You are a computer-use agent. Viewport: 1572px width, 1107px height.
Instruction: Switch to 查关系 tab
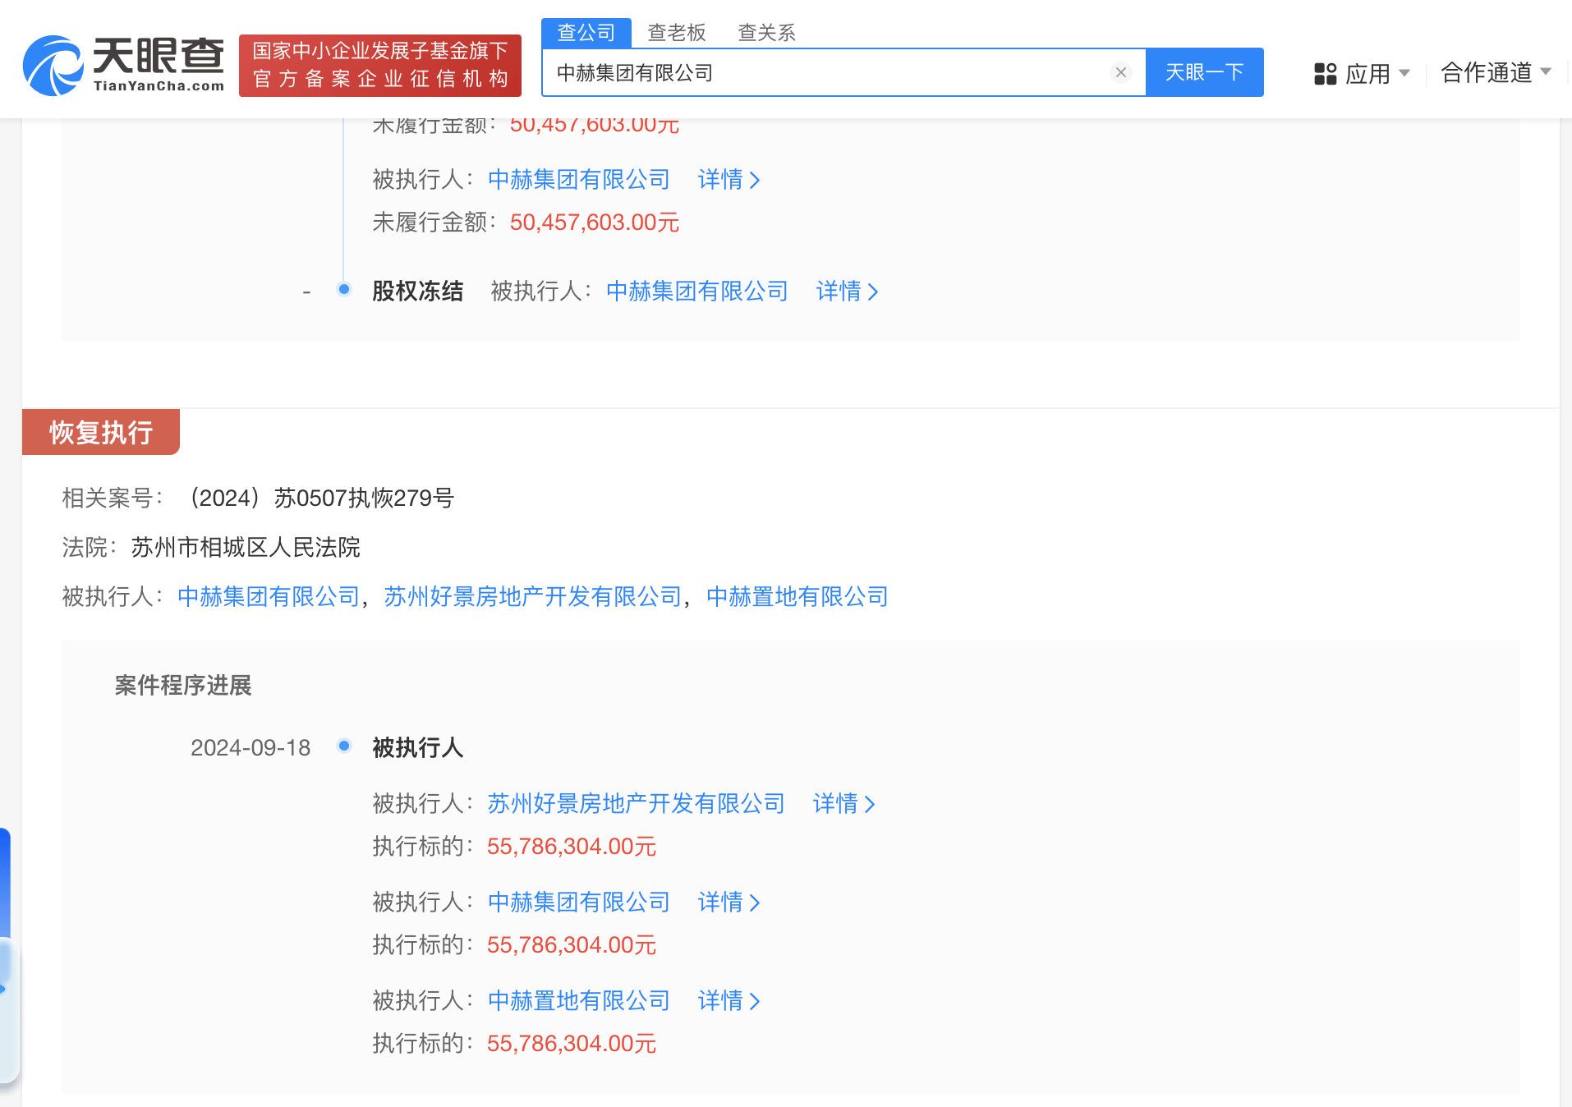pyautogui.click(x=767, y=33)
